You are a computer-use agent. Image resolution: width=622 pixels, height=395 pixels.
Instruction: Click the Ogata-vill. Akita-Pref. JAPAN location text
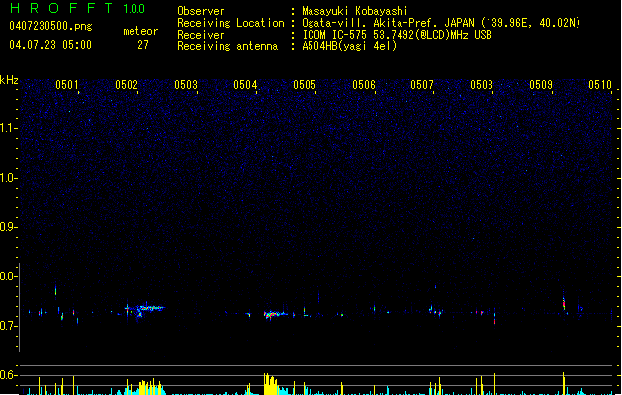(x=441, y=23)
